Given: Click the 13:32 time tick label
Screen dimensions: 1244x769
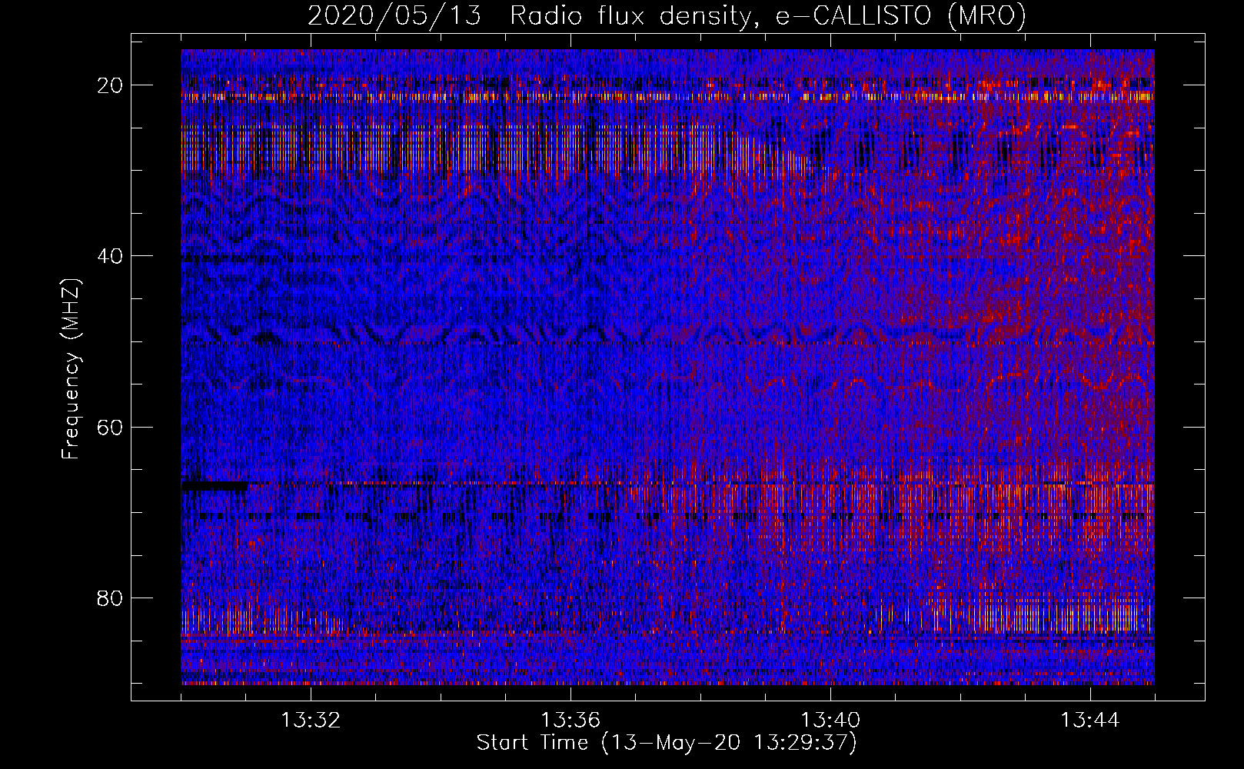Looking at the screenshot, I should pos(311,721).
